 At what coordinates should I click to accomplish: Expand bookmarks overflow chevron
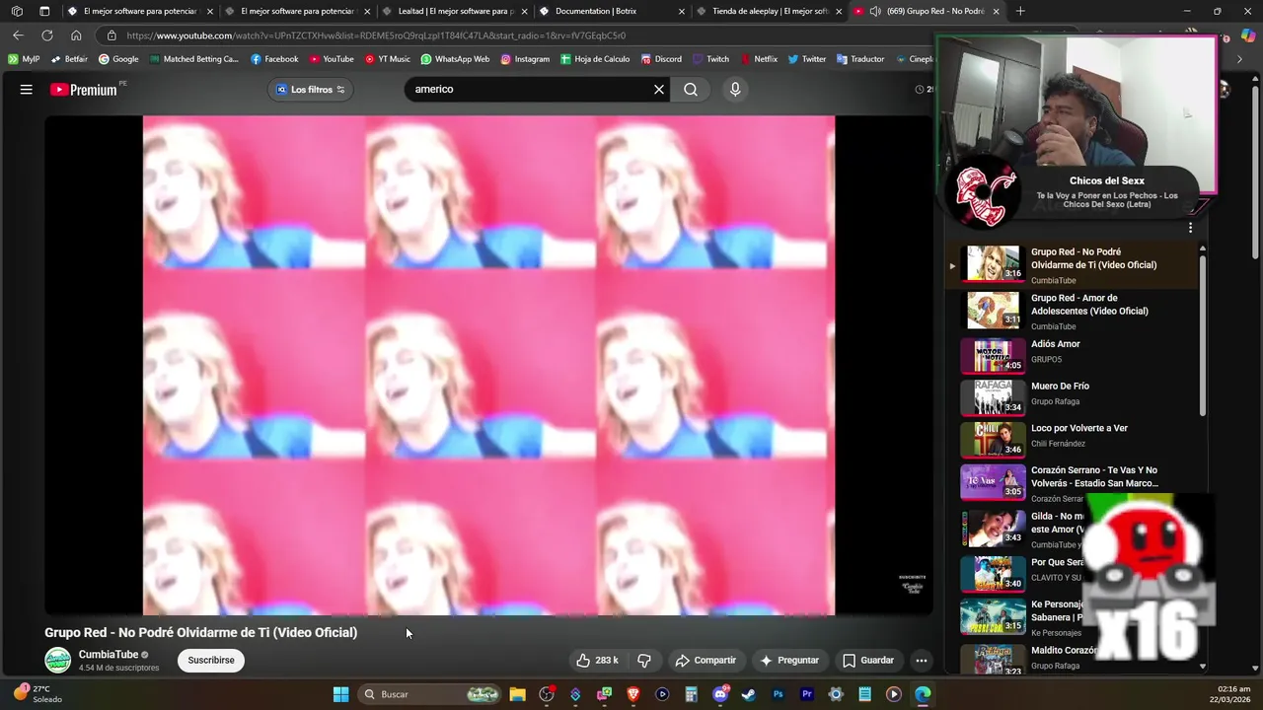pyautogui.click(x=1239, y=59)
